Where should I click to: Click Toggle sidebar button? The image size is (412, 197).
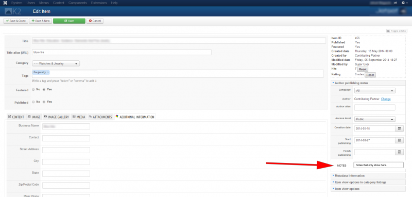[x=397, y=31]
